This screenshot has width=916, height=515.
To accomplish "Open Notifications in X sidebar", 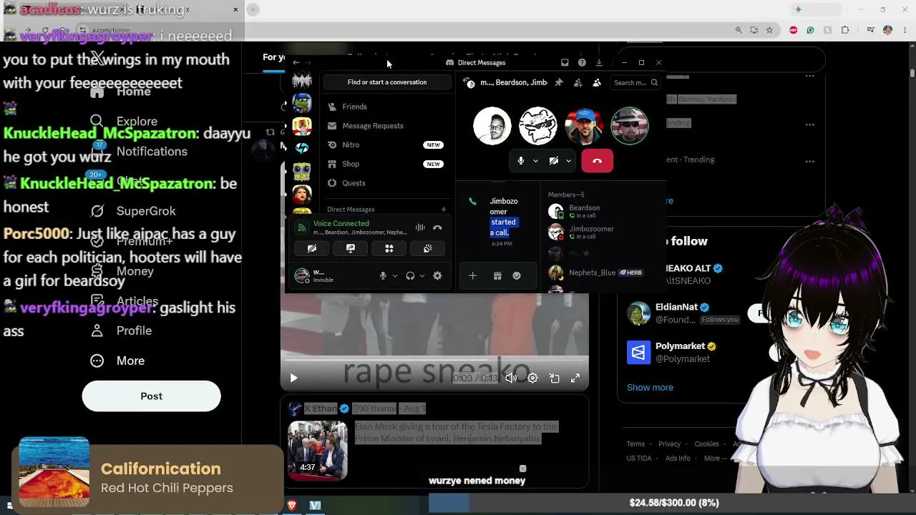I will tap(139, 152).
